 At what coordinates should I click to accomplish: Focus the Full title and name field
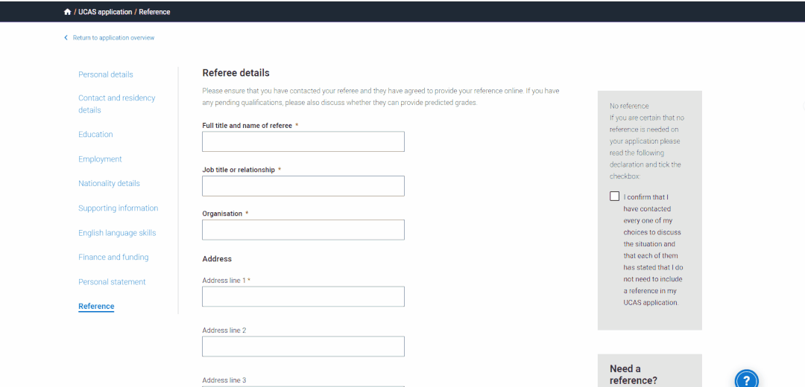(x=303, y=141)
